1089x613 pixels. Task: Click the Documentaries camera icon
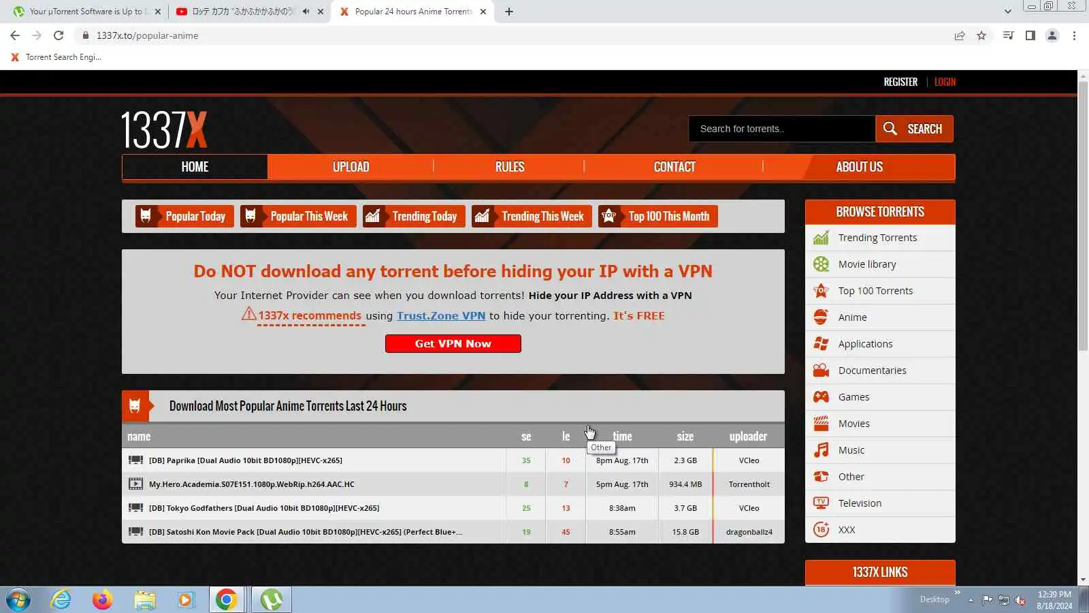click(822, 371)
